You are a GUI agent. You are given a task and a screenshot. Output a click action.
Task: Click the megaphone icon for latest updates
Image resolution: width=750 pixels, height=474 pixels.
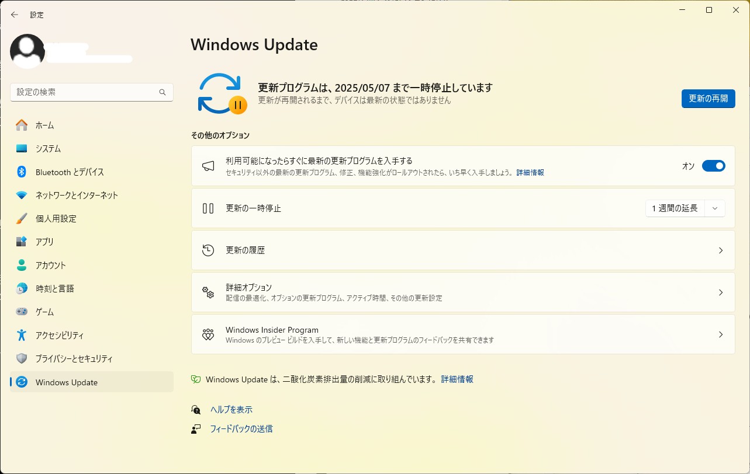[208, 166]
